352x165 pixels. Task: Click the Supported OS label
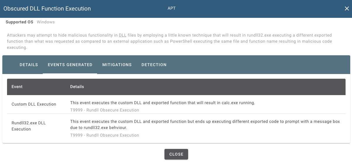coord(19,22)
